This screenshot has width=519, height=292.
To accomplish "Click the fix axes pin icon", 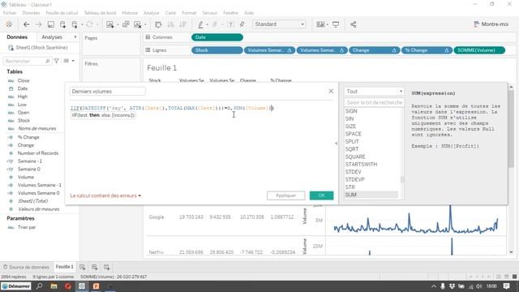I will [x=242, y=24].
